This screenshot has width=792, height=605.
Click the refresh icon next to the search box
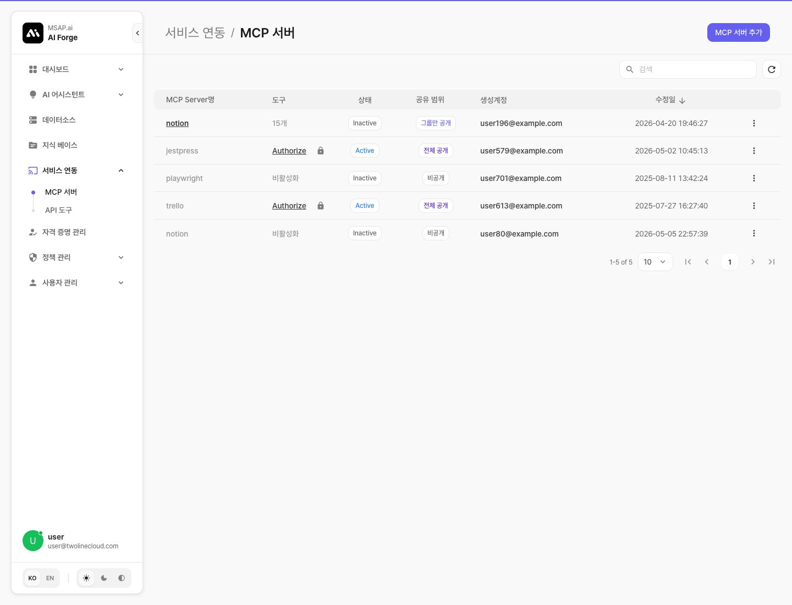(x=772, y=69)
